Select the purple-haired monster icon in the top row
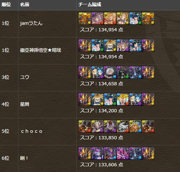The width and height of the screenshot is (180, 172). (97, 19)
